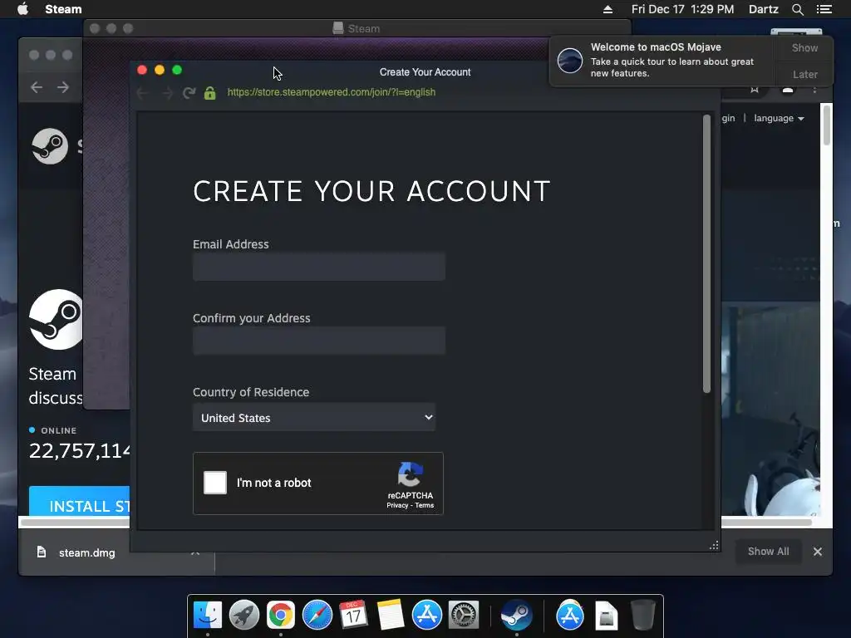Click the reCAPTCHA Terms link

click(425, 506)
